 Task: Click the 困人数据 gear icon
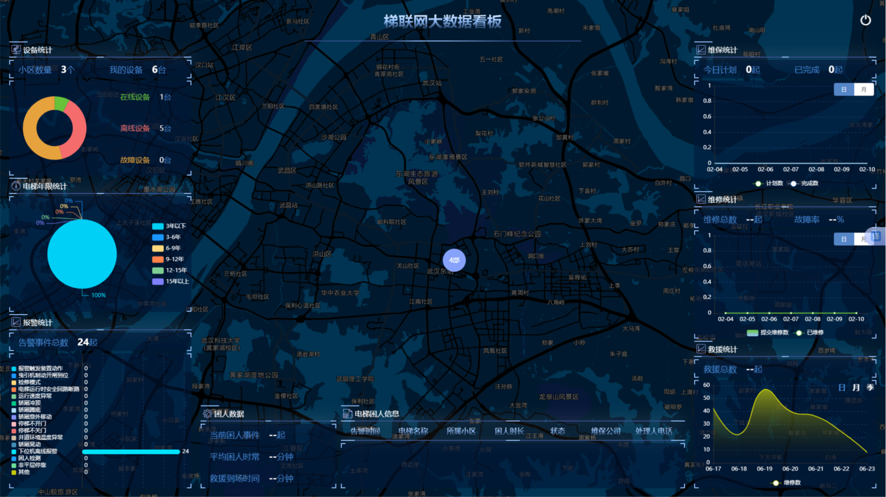[207, 414]
